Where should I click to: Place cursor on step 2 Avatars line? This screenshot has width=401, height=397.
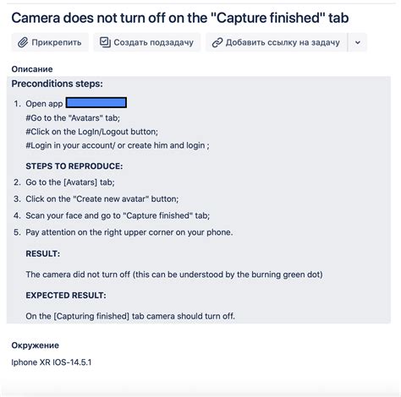coord(70,182)
